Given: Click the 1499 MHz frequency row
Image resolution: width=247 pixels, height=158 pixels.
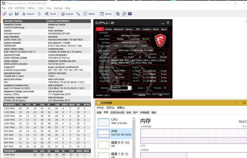Looking at the screenshot, I should (x=47, y=155).
